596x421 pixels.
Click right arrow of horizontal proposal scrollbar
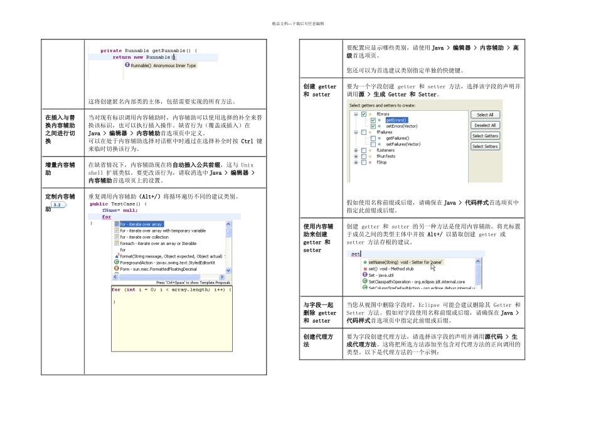tap(222, 277)
